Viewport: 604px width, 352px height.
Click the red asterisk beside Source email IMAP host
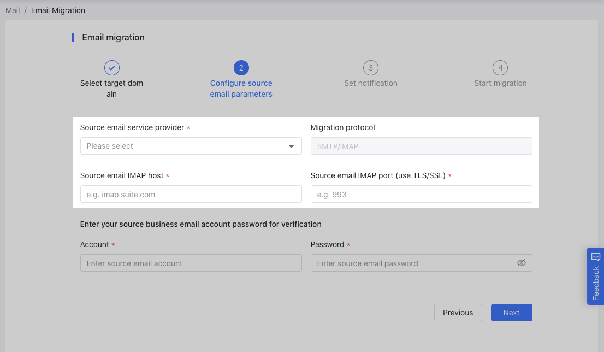click(167, 175)
